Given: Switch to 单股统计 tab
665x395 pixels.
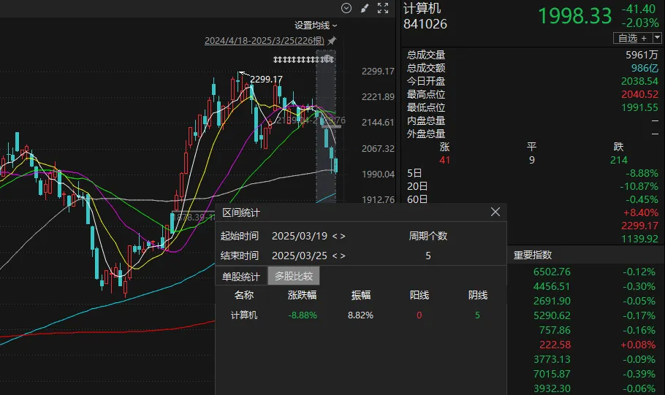Looking at the screenshot, I should pyautogui.click(x=241, y=276).
